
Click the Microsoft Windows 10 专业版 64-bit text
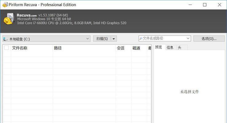(x=44, y=19)
